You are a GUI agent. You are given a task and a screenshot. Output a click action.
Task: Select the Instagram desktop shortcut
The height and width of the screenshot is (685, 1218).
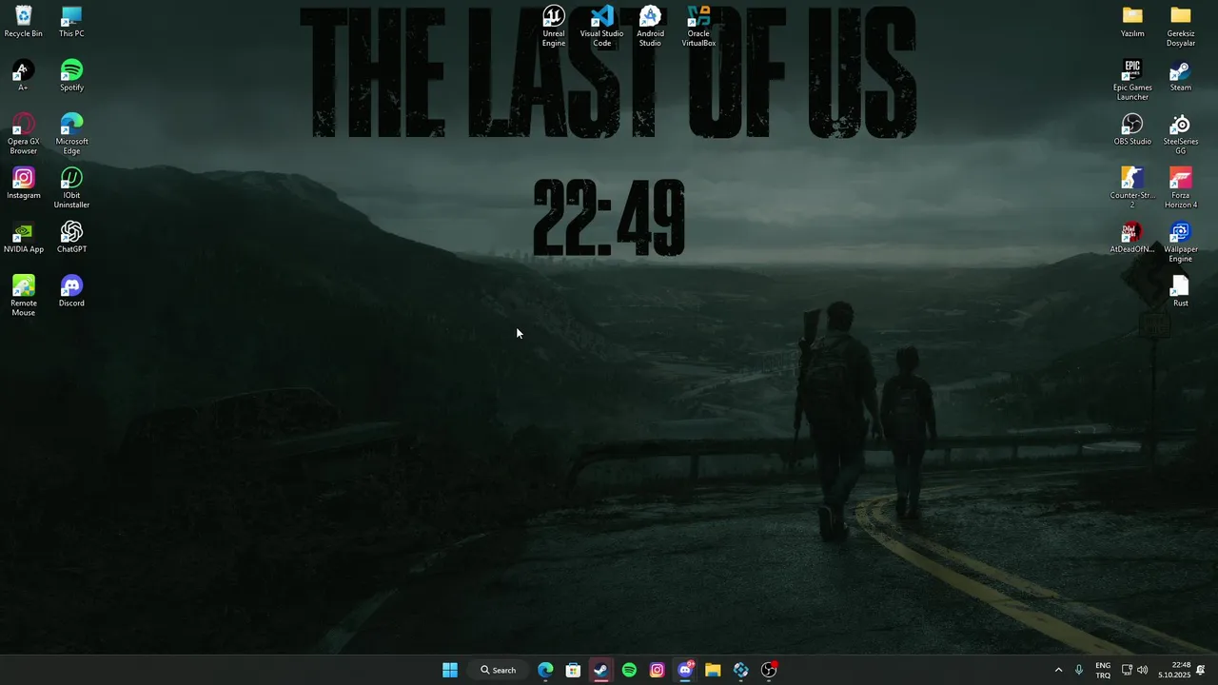pyautogui.click(x=24, y=184)
